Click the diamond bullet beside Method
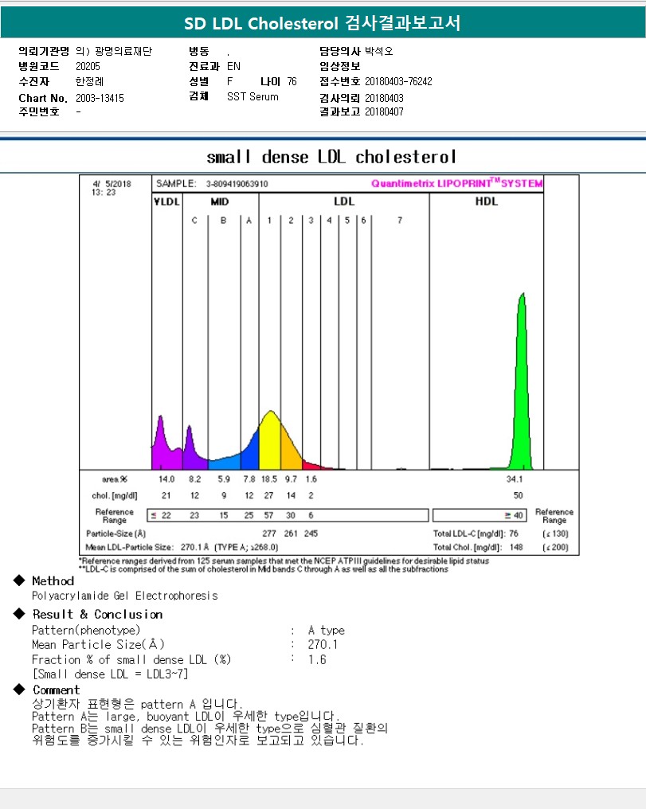 19,581
